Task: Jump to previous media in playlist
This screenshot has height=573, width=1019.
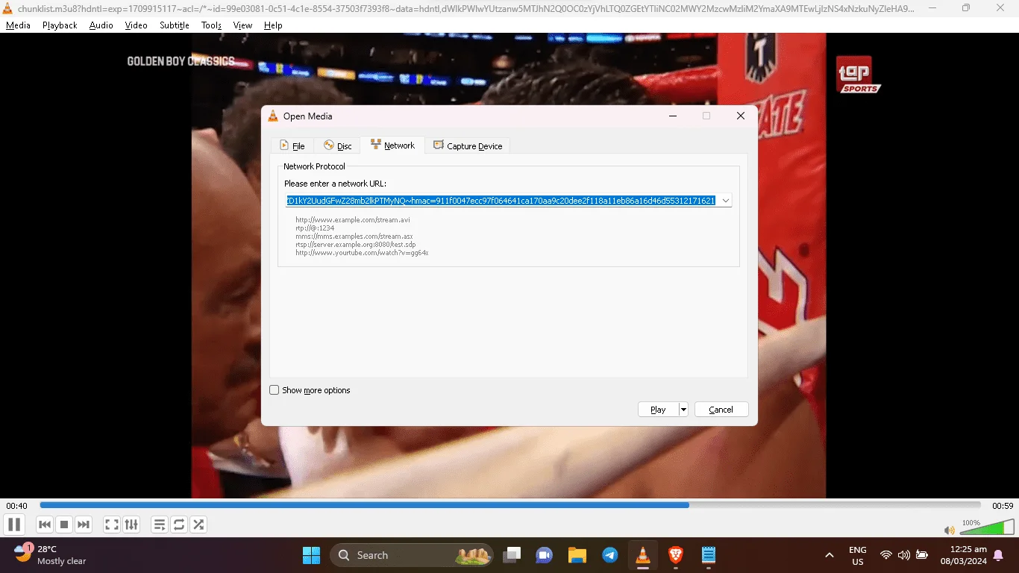Action: coord(45,525)
